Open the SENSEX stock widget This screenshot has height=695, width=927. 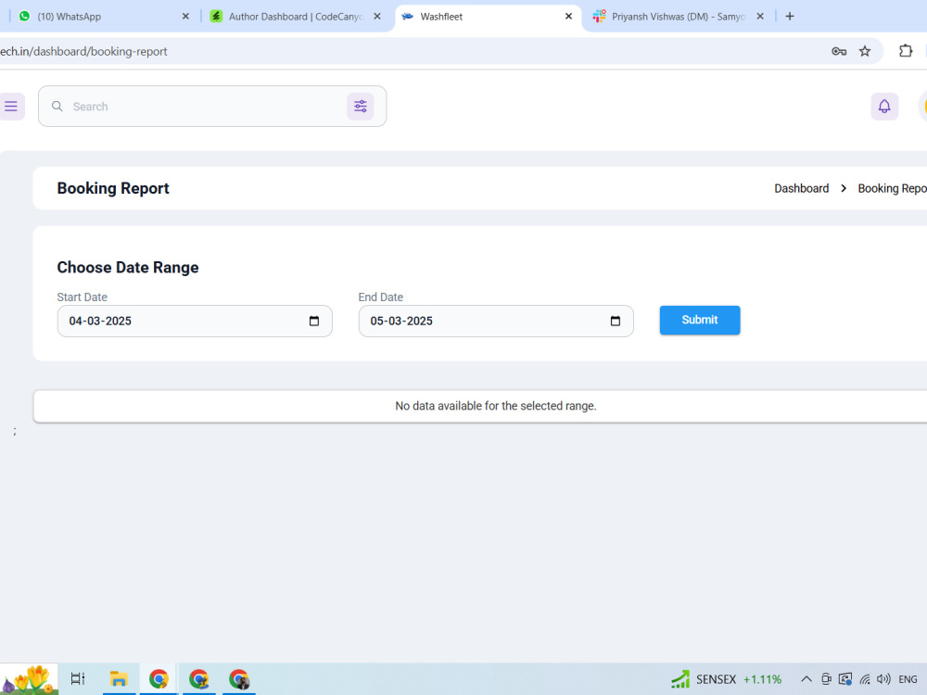(x=726, y=679)
